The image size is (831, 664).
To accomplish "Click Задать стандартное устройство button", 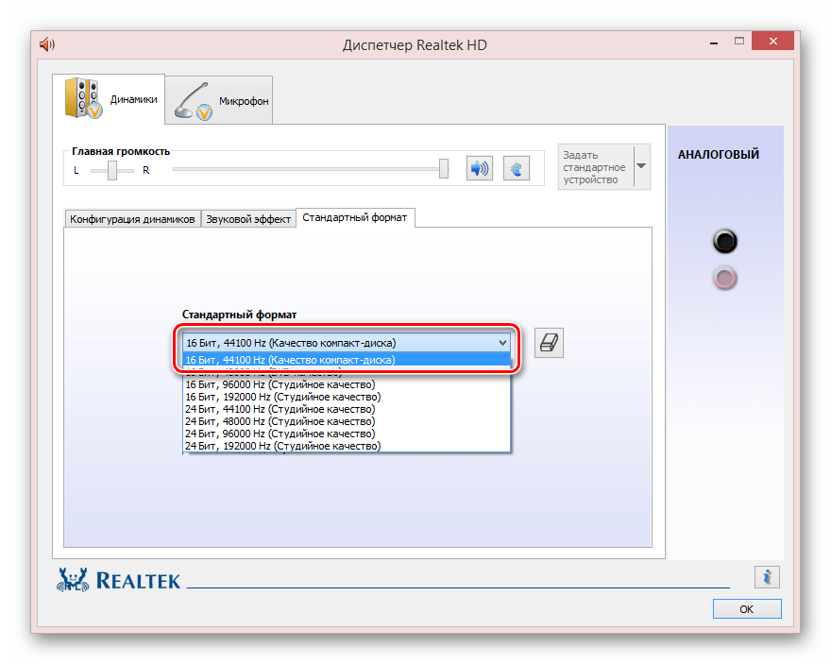I will 596,167.
